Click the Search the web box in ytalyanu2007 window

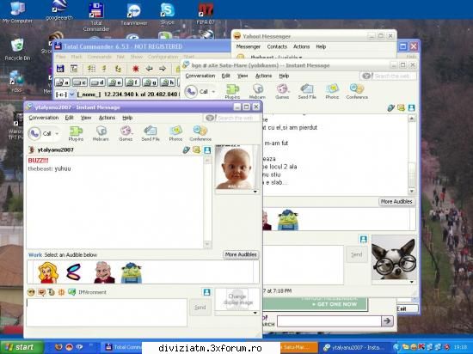pos(231,118)
